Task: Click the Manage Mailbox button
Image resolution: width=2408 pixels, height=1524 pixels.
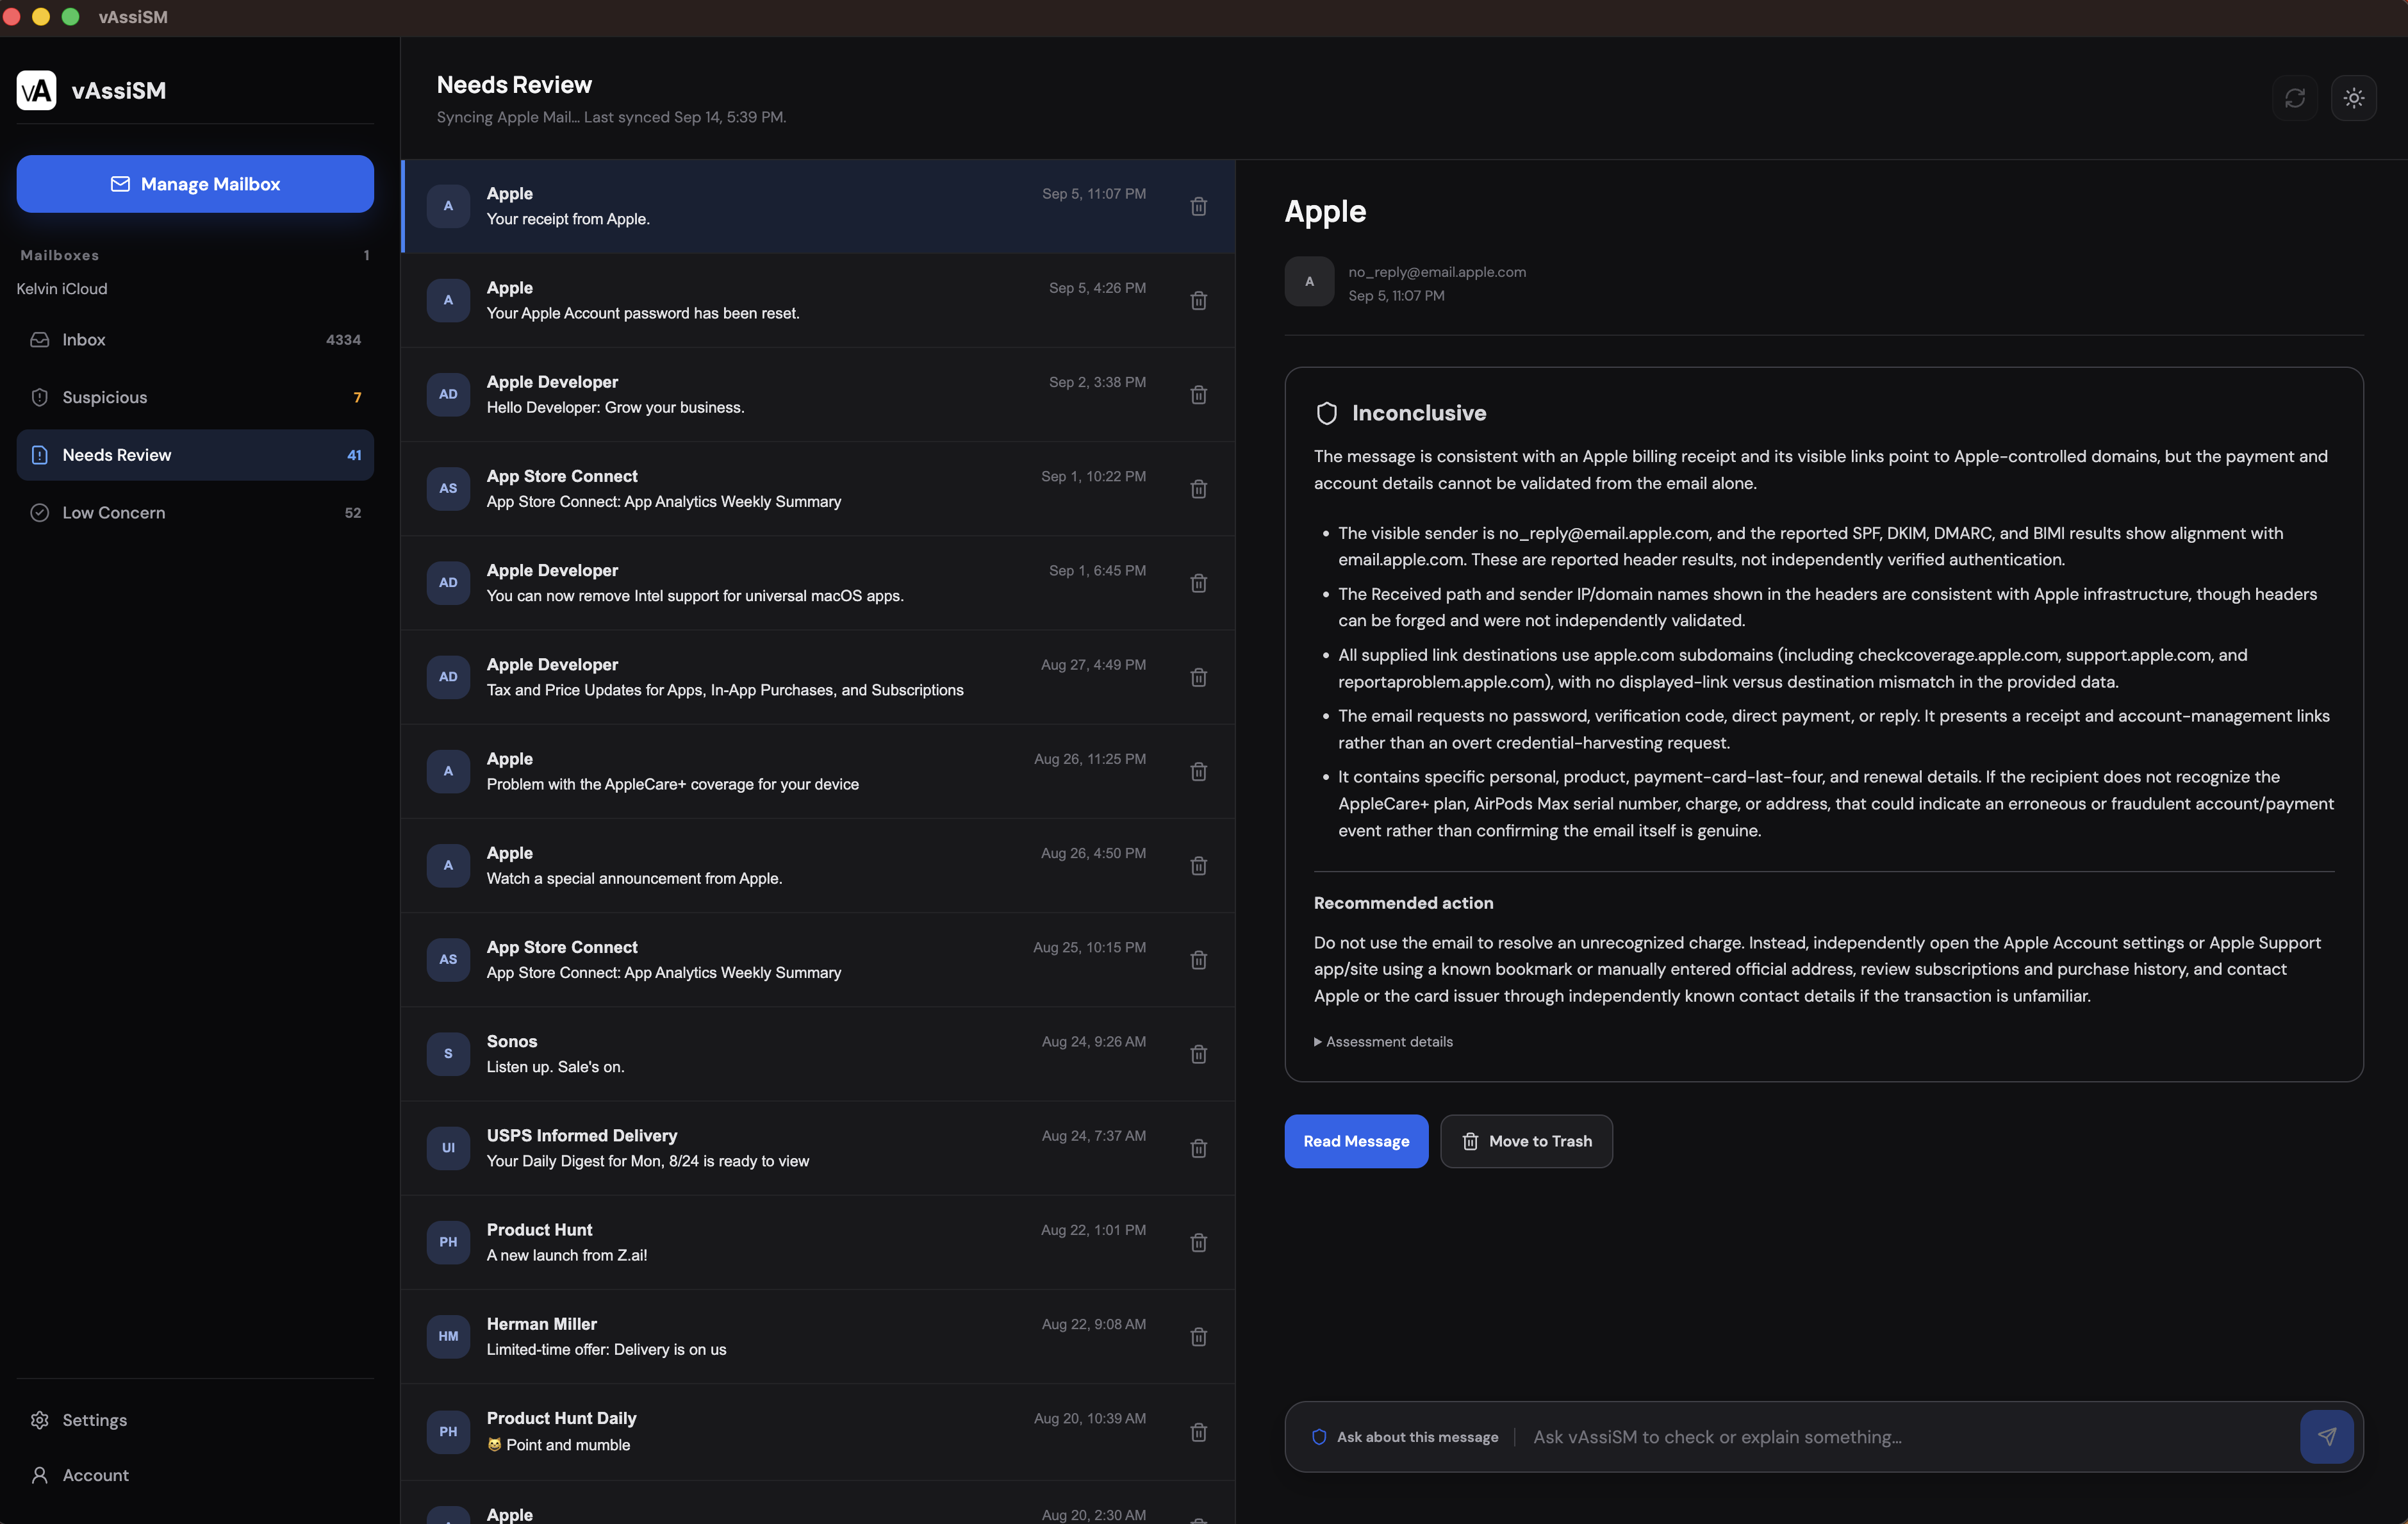Action: point(195,184)
